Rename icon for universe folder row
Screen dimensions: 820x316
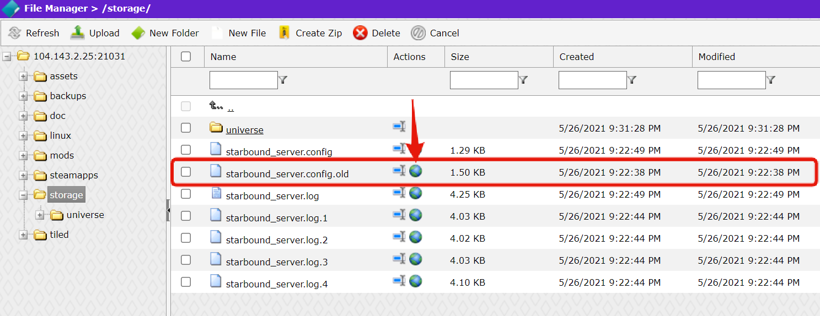coord(399,127)
